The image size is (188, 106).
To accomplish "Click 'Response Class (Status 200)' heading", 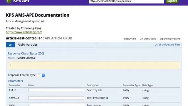I will tap(26, 53).
